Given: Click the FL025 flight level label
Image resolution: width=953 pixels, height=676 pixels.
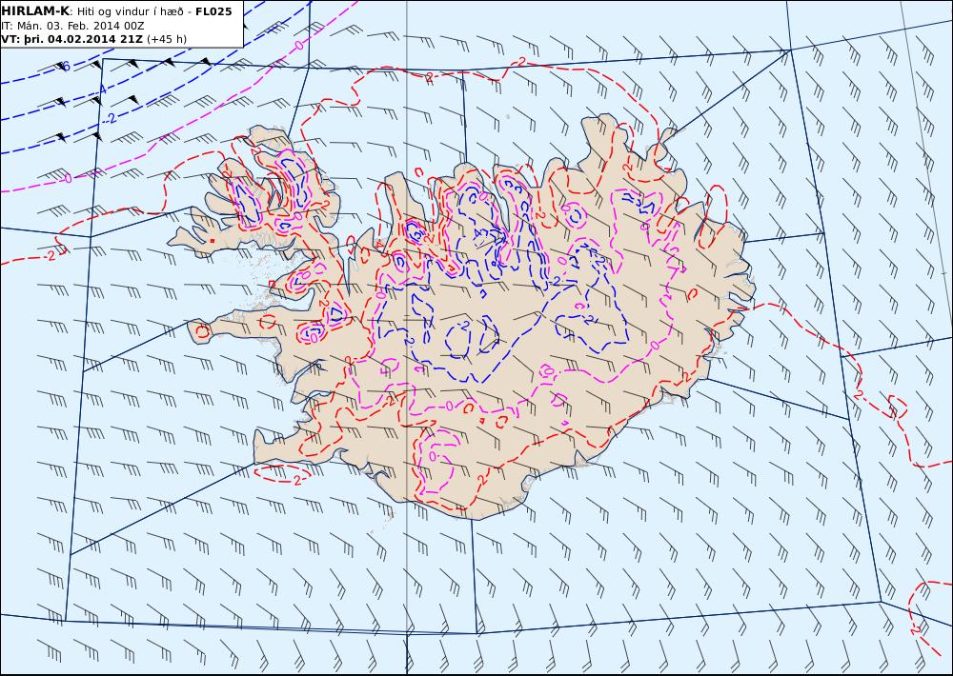Looking at the screenshot, I should point(213,11).
